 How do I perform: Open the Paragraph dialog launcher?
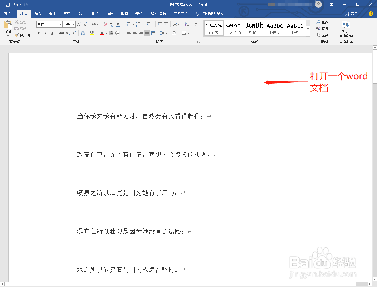(199, 42)
